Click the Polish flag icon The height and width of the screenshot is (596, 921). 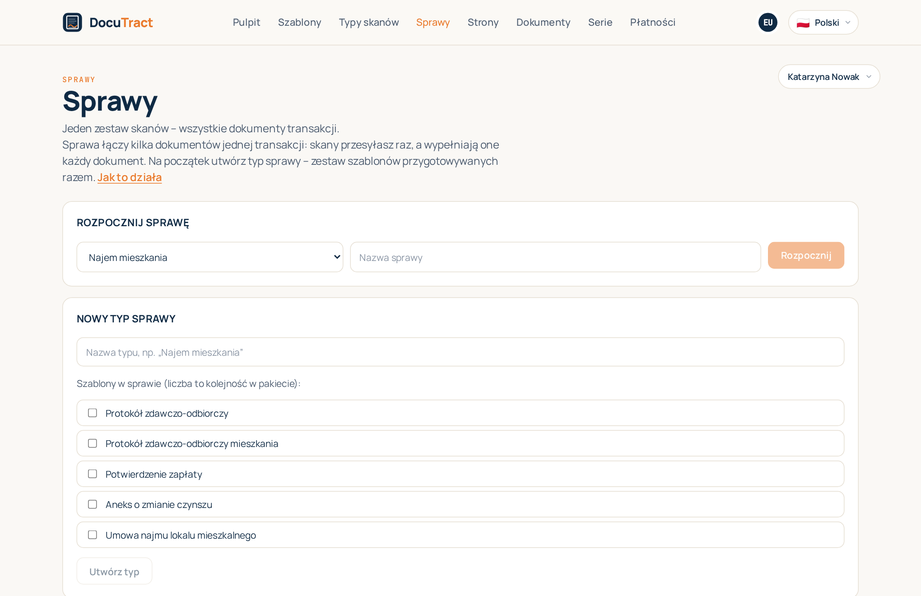click(803, 23)
